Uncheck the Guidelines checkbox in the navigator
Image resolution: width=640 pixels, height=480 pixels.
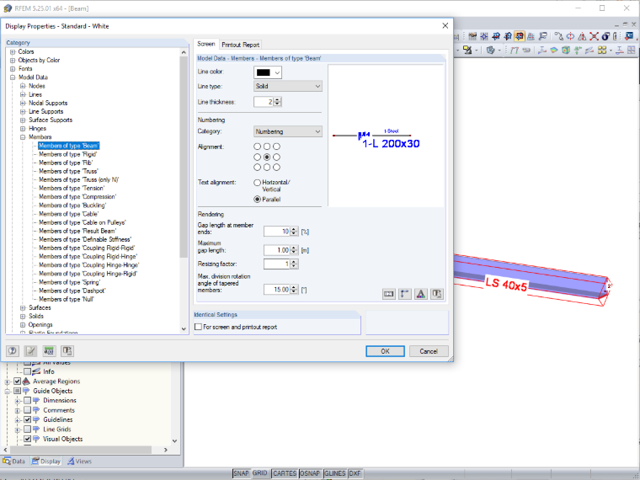pos(27,419)
